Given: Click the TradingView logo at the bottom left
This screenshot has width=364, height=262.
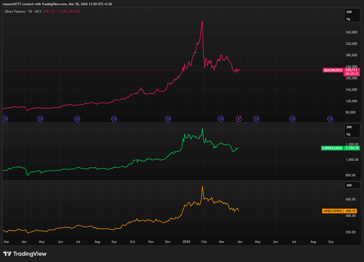Looking at the screenshot, I should [25, 254].
